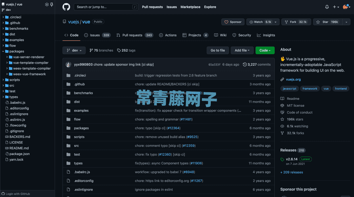Click the Readme book icon in About
The width and height of the screenshot is (354, 197).
[282, 98]
